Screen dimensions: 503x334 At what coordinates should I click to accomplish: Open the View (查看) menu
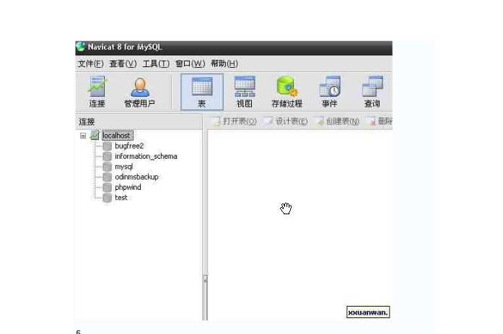point(123,63)
